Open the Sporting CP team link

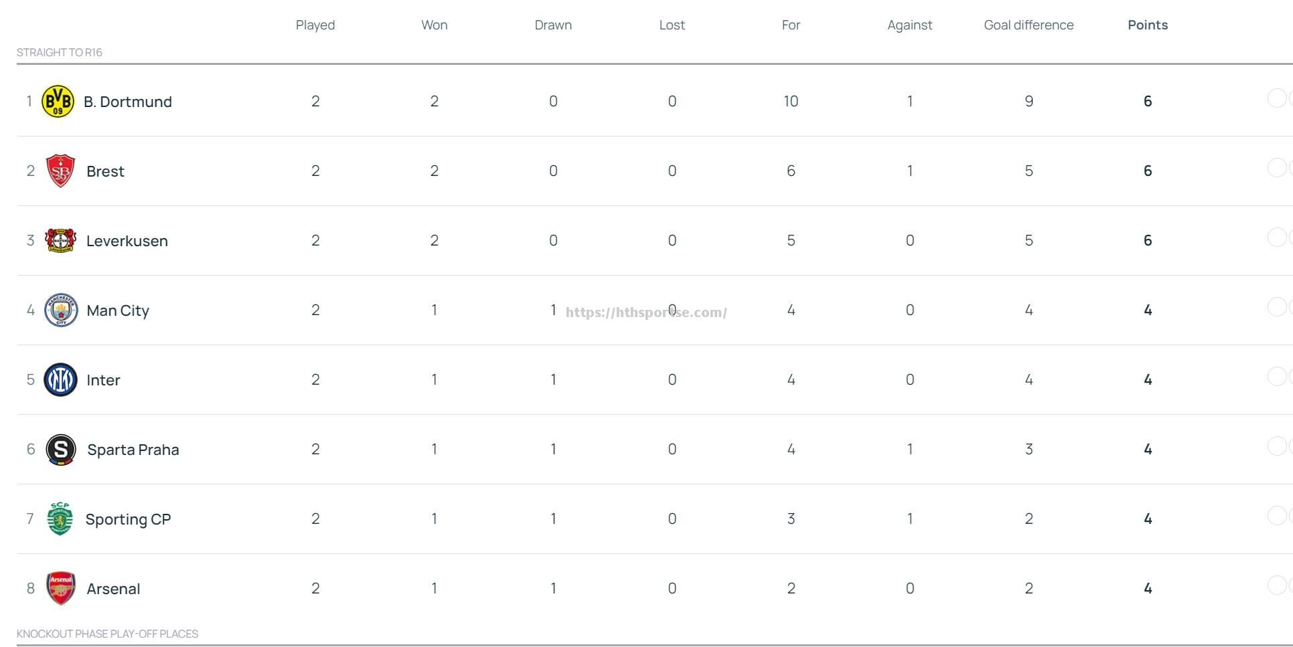coord(129,519)
